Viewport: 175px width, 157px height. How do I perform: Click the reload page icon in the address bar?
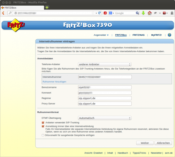[x=99, y=13]
